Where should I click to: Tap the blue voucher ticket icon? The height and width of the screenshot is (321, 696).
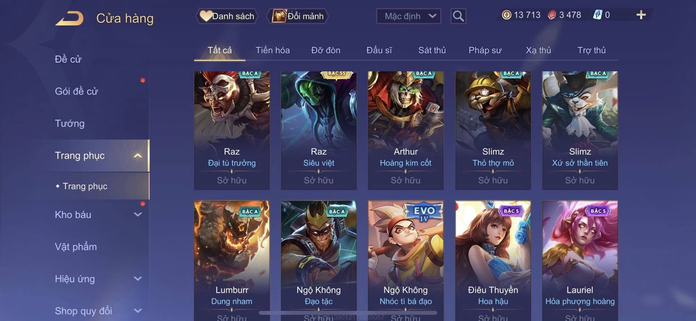tap(597, 15)
